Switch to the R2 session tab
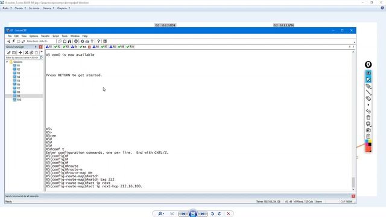 (x=57, y=47)
